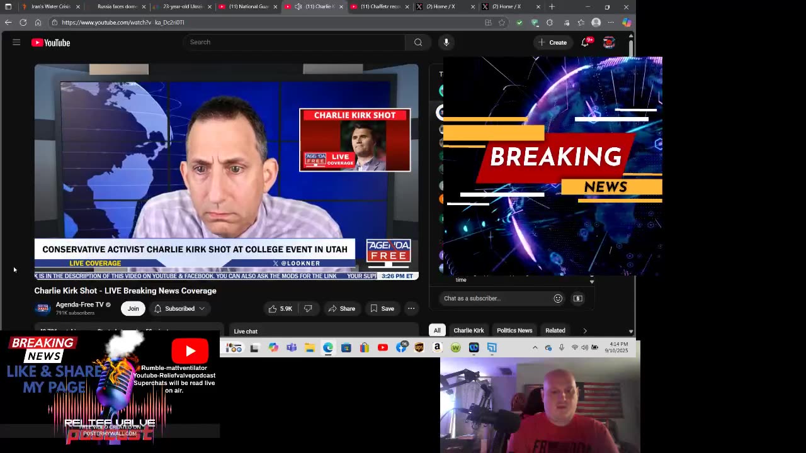Open YouTube notifications bell
806x453 pixels.
pos(586,42)
